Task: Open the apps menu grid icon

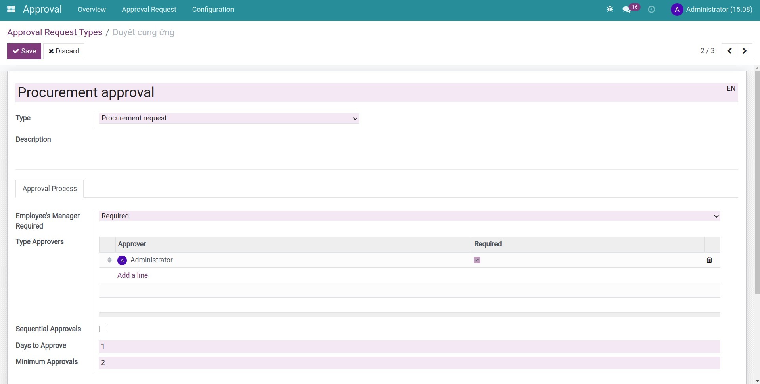Action: click(11, 9)
